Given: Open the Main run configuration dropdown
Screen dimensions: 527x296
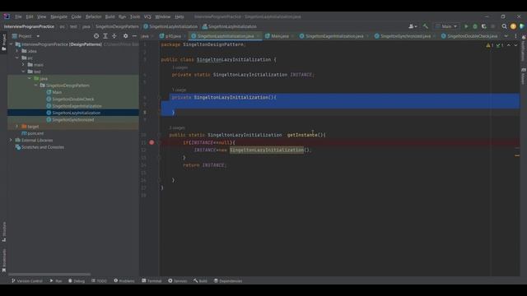Looking at the screenshot, I should [446, 26].
